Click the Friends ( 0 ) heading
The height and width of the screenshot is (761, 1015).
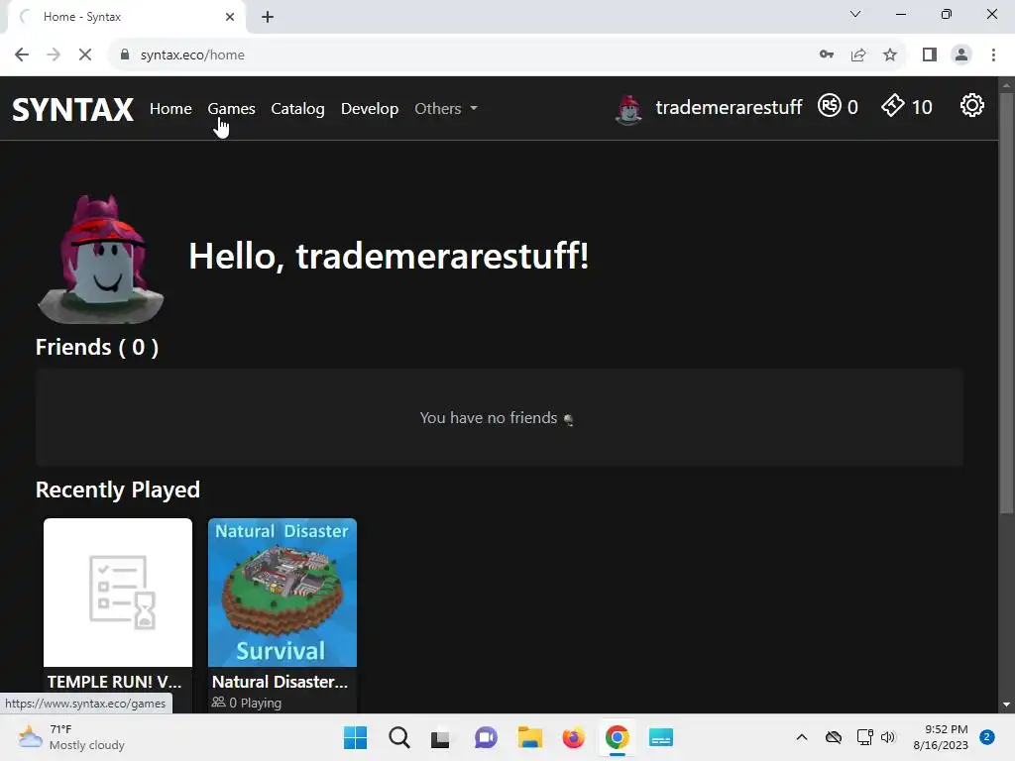coord(97,348)
